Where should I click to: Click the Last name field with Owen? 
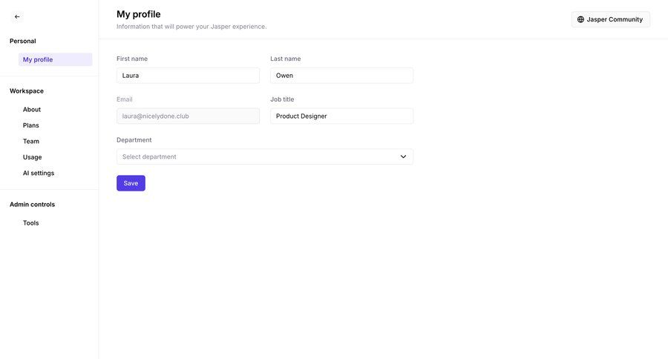[x=341, y=76]
